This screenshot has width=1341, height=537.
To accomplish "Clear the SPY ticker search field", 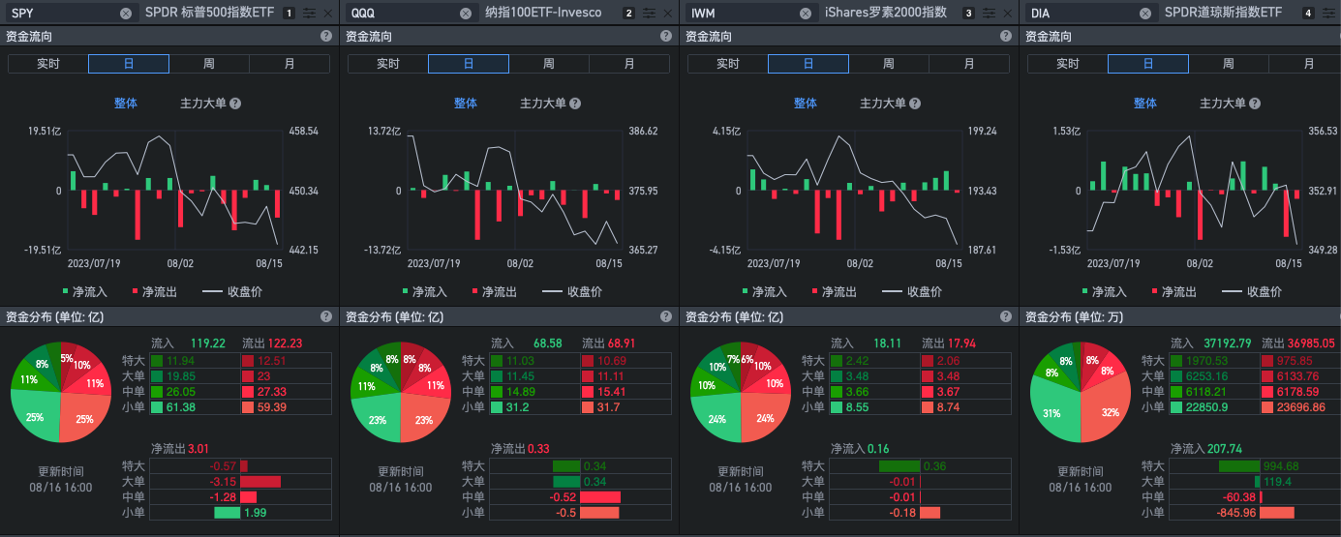I will point(126,13).
